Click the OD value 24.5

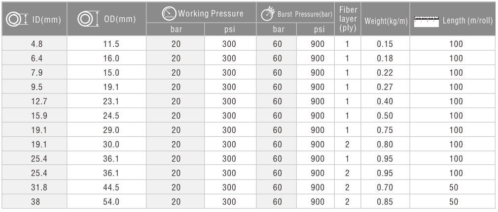(x=111, y=116)
